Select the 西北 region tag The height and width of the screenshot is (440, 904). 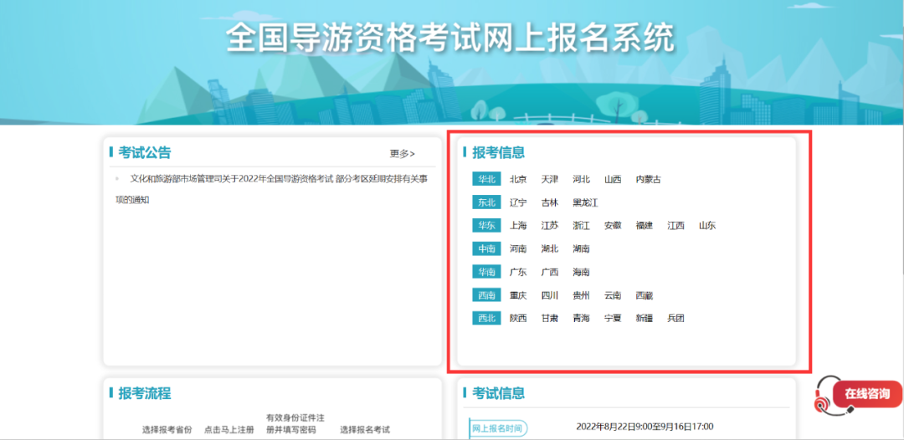(486, 318)
